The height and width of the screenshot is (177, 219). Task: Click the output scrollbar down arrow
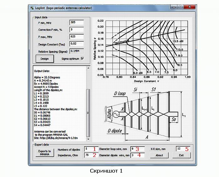point(88,139)
